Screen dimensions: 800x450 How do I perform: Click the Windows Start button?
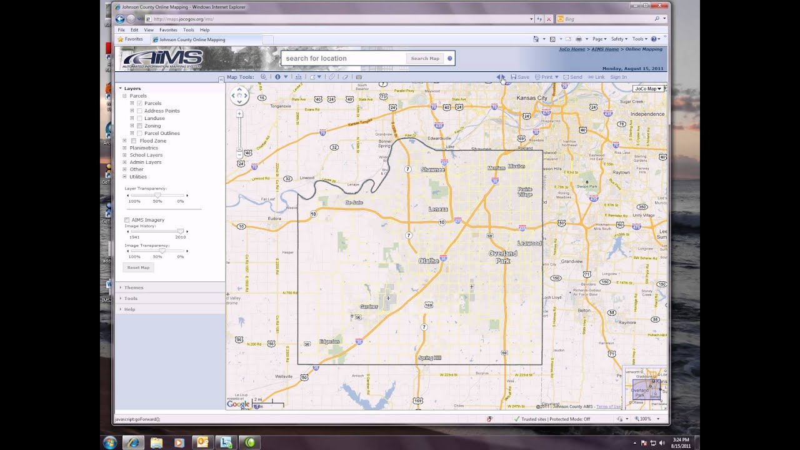tap(110, 442)
